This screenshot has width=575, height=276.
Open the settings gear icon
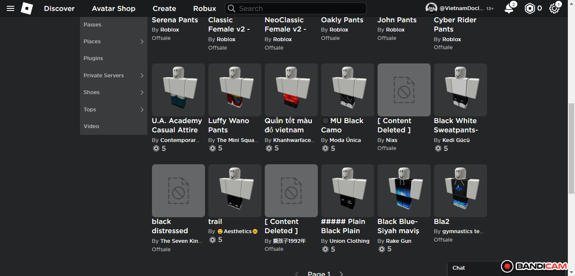click(554, 8)
